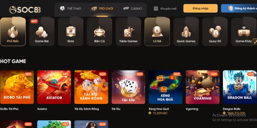Image resolution: width=257 pixels, height=128 pixels.
Task: Select the Lô Đề ball icon
Action: tap(157, 32)
